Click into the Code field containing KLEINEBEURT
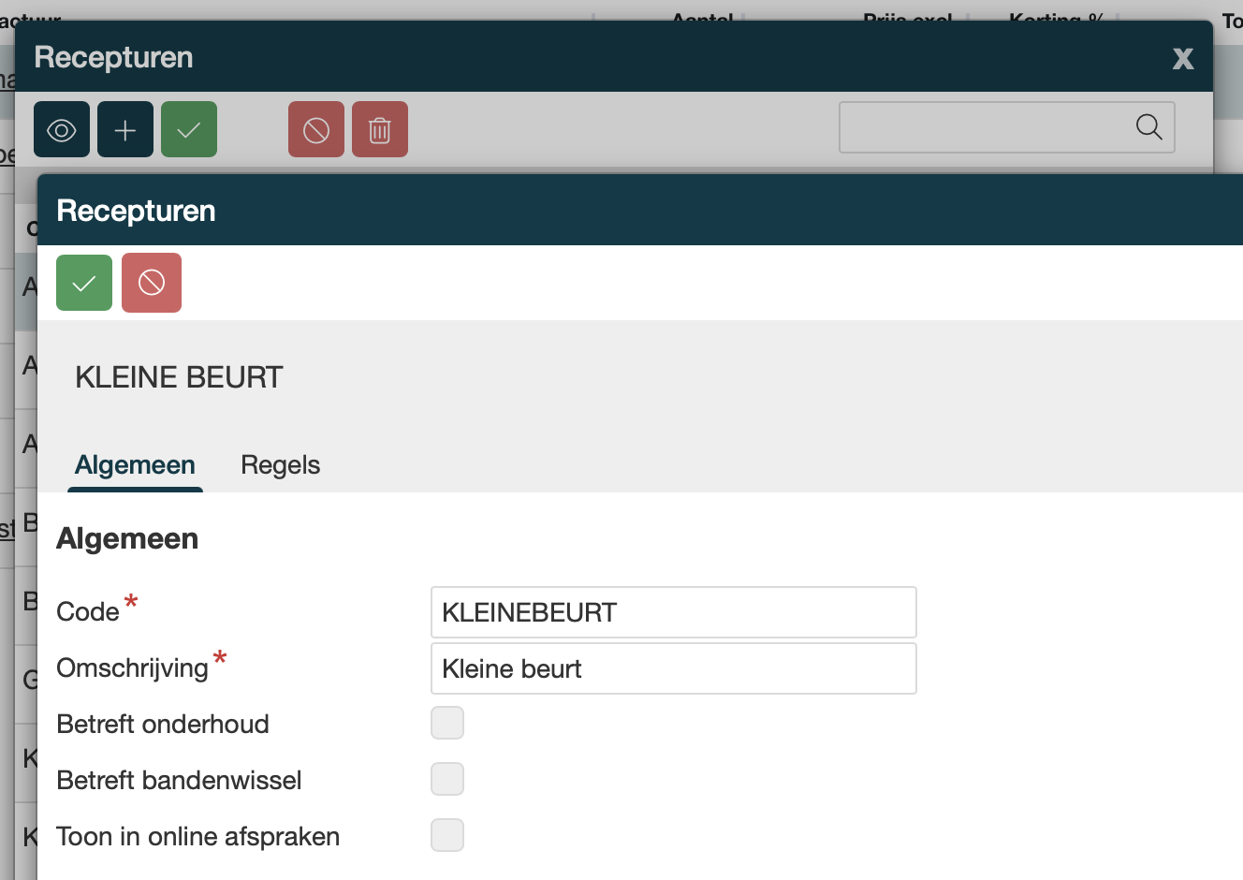The image size is (1243, 880). (x=673, y=612)
